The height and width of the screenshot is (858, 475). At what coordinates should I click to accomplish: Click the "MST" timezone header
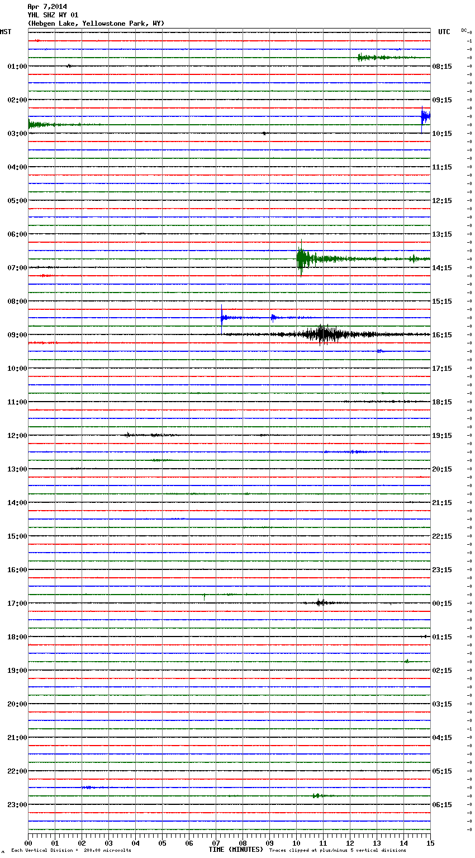(x=6, y=32)
